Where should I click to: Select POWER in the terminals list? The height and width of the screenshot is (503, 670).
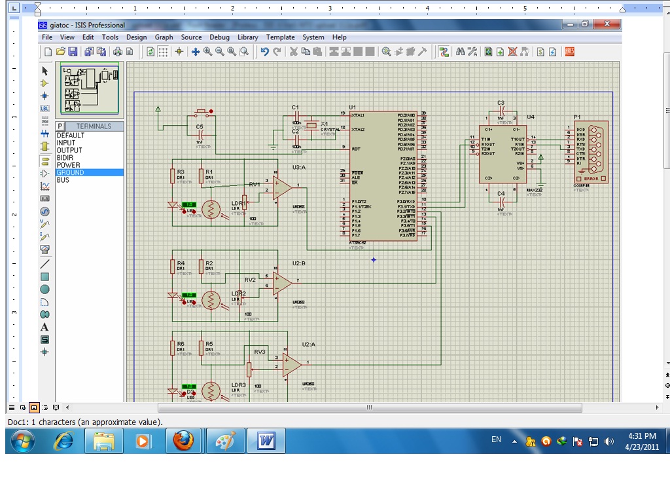[x=68, y=165]
